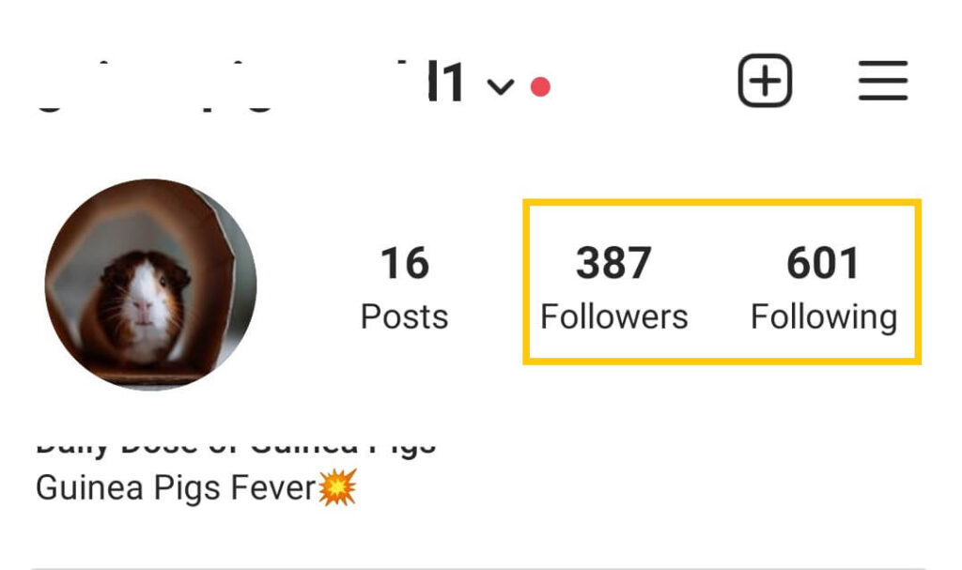Open the hamburger menu icon
962x570 pixels.
tap(883, 81)
